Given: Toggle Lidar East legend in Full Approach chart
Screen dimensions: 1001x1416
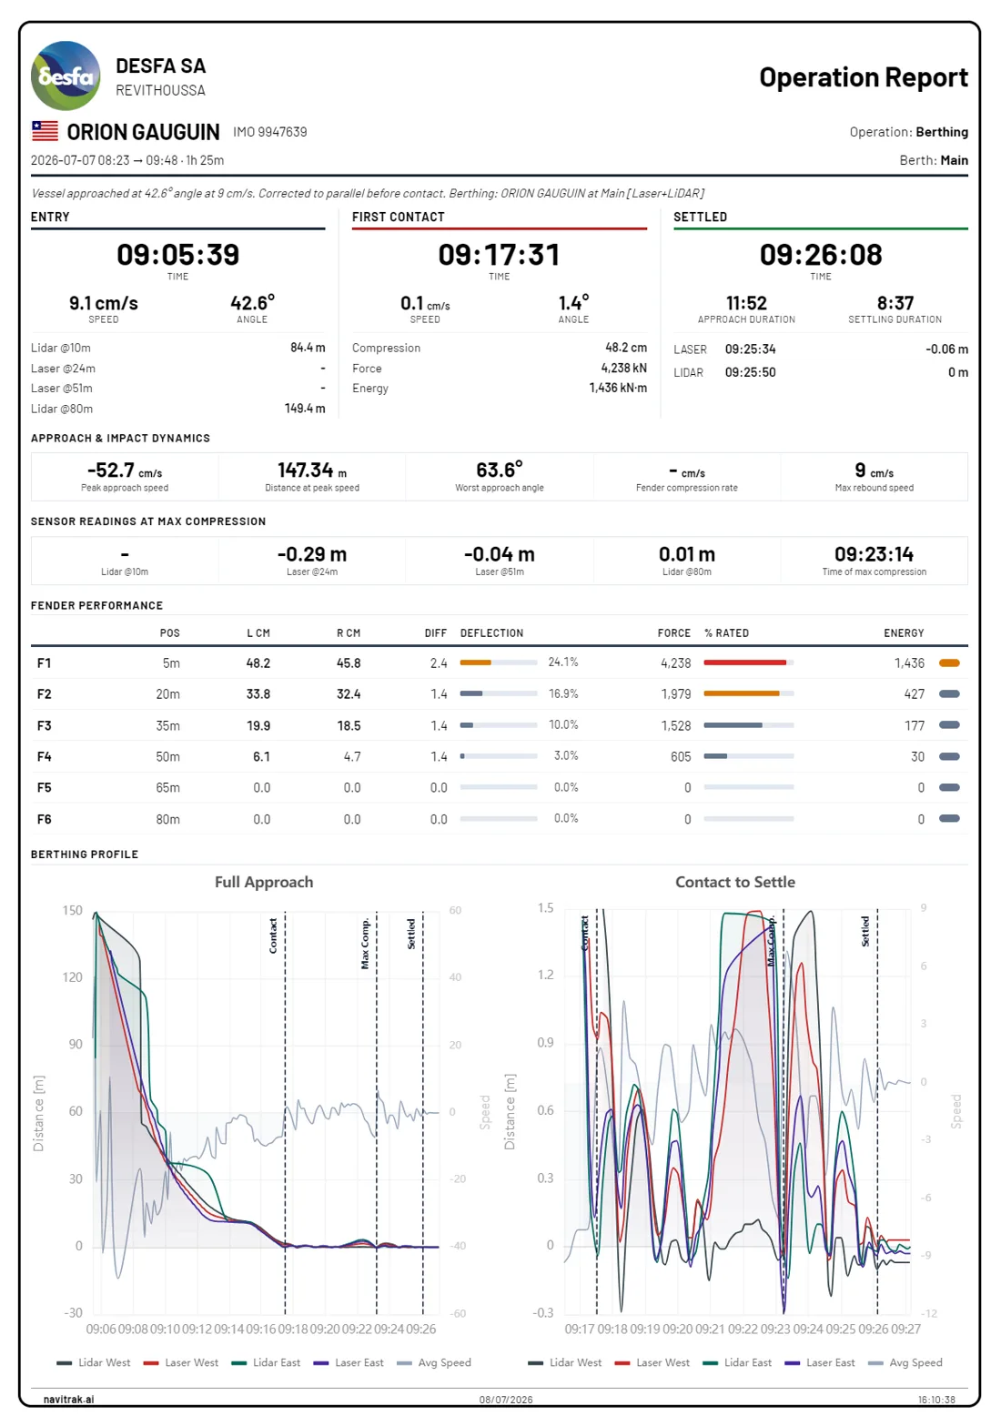Looking at the screenshot, I should click(x=267, y=1362).
